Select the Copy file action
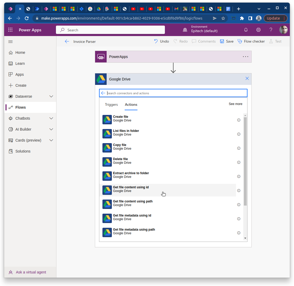 point(168,148)
